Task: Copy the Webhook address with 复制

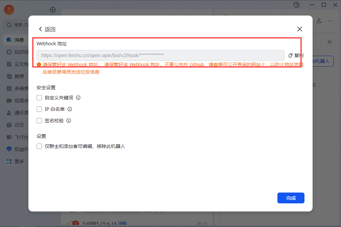Action: pyautogui.click(x=296, y=55)
